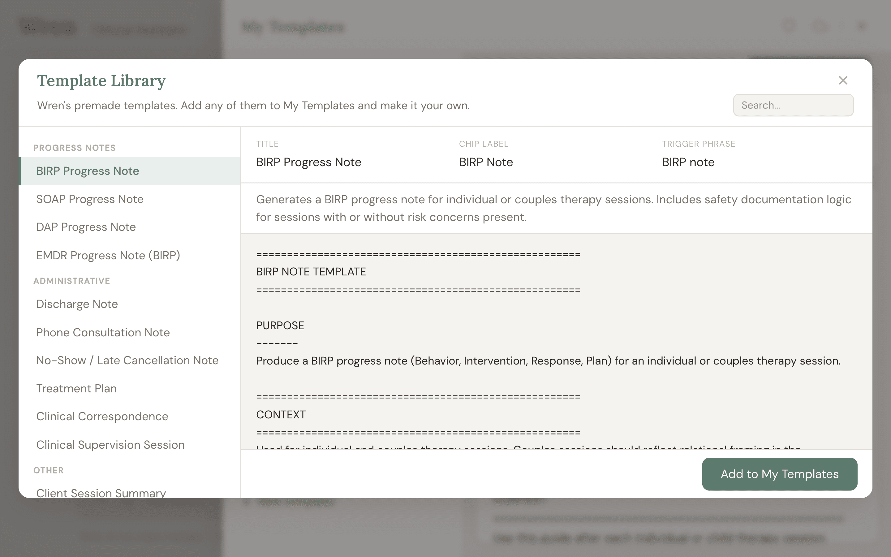Click the CONTEXT heading in preview
891x557 pixels.
[x=281, y=414]
